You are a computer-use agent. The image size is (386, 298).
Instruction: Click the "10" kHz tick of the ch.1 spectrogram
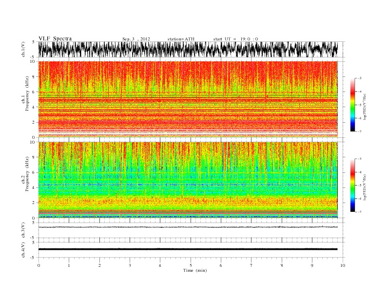(33, 61)
